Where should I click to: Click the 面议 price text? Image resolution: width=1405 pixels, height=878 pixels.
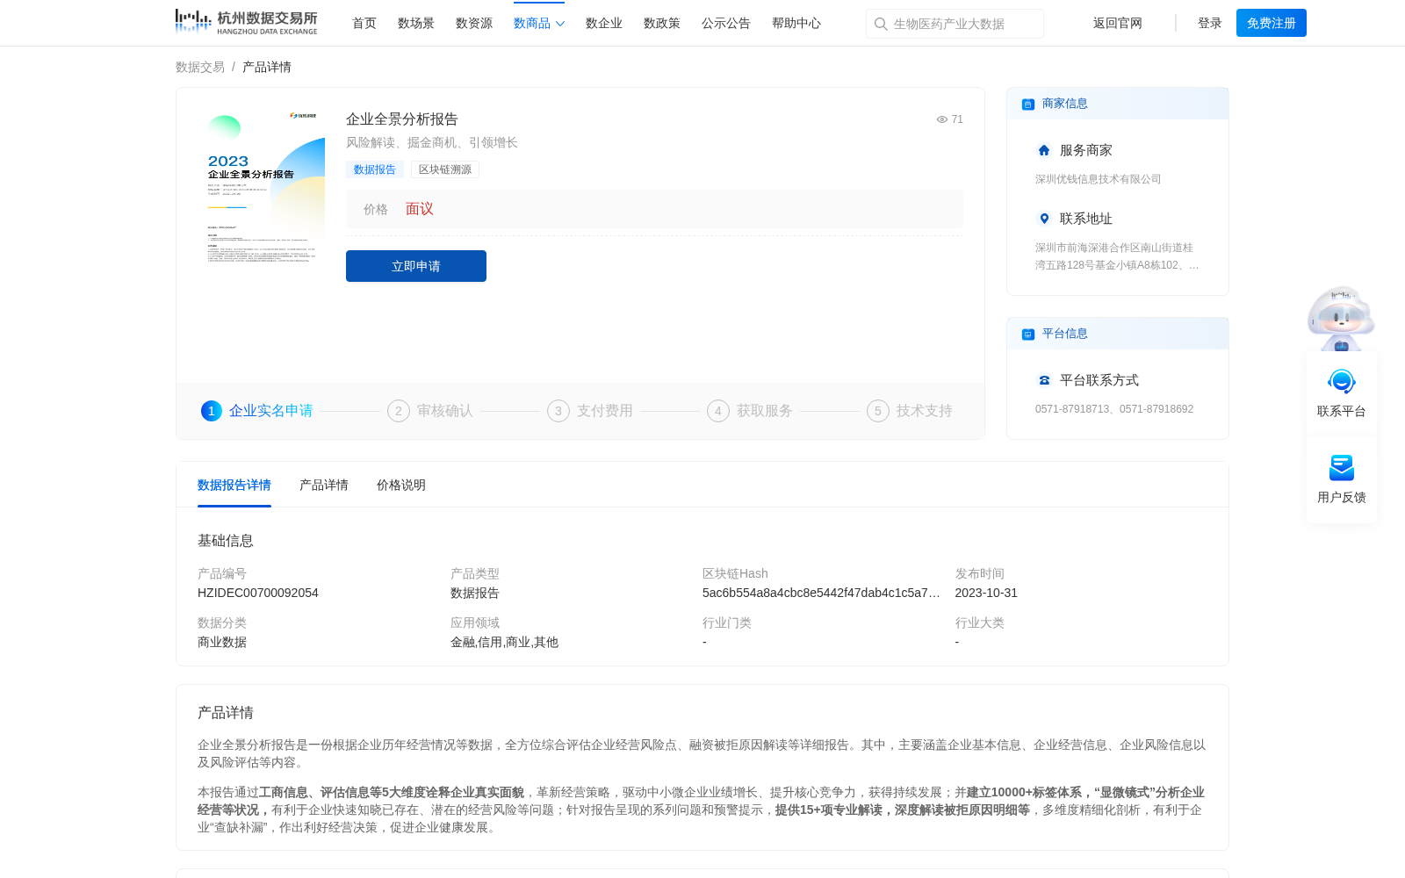tap(420, 209)
